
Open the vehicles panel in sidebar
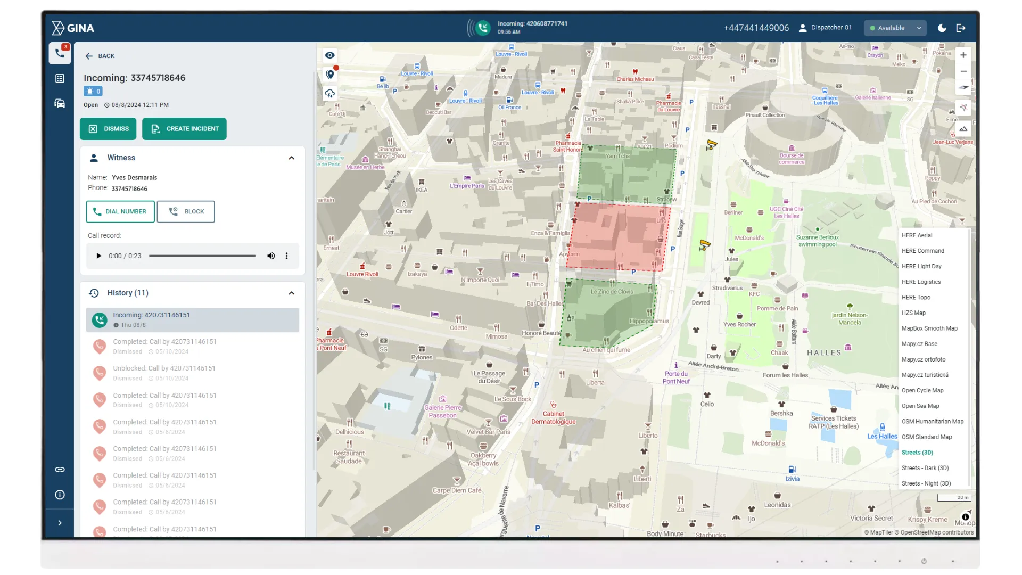[x=60, y=104]
